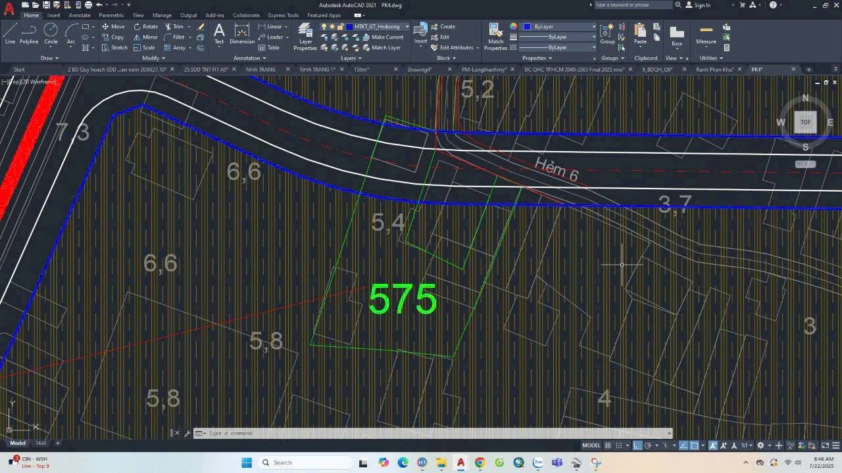The image size is (842, 473).
Task: Toggle Ortho mode in the status bar
Action: (636, 445)
